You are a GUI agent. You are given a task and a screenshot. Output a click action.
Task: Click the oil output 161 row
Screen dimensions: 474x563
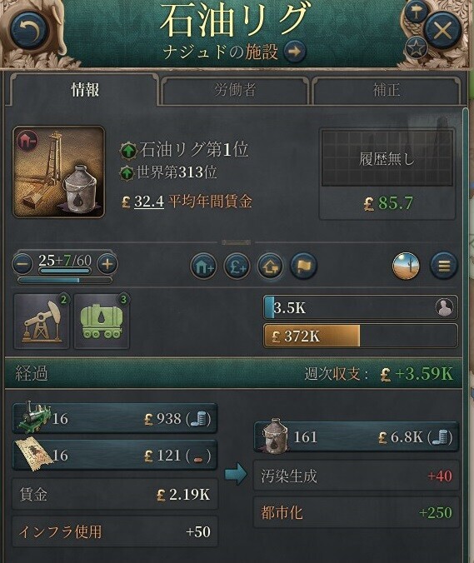357,436
